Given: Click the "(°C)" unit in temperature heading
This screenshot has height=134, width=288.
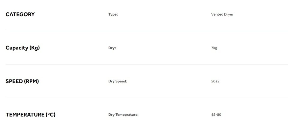Looking at the screenshot, I should pos(51,115).
